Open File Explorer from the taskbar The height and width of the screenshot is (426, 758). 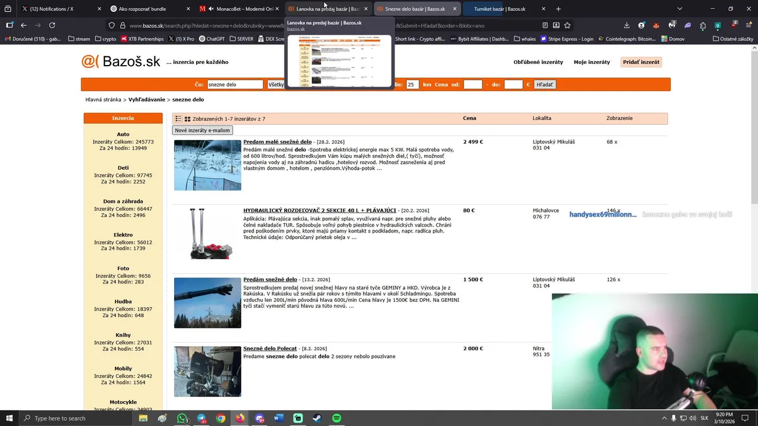[143, 418]
